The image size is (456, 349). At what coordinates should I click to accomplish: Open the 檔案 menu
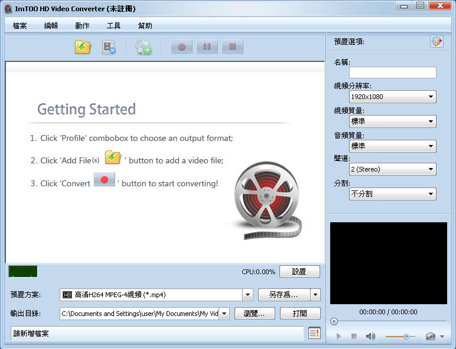(19, 25)
